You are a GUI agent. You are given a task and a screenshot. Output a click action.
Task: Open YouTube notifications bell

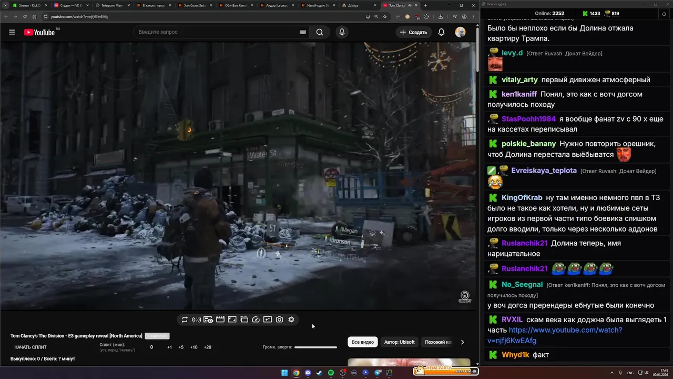[441, 32]
